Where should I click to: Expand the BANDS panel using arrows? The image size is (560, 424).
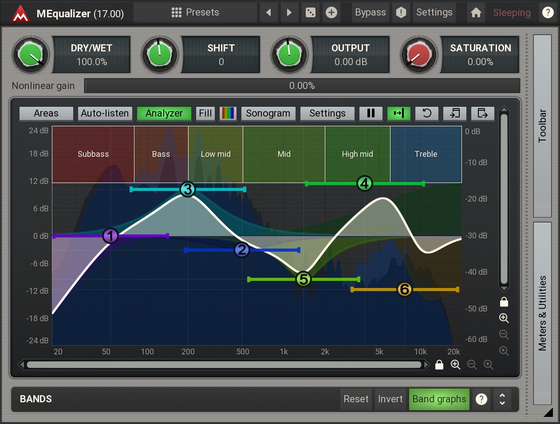point(502,399)
